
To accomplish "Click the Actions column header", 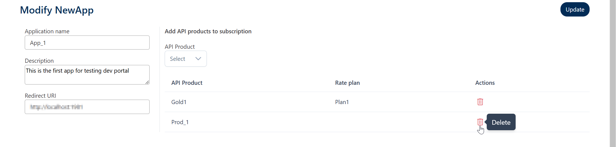I will click(x=485, y=83).
